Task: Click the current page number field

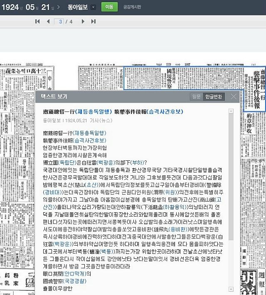Action: coord(59,22)
